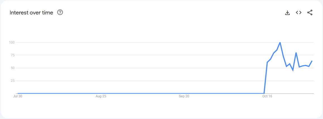The image size is (323, 119).
Task: Click the "Interest over time" heading
Action: 31,13
